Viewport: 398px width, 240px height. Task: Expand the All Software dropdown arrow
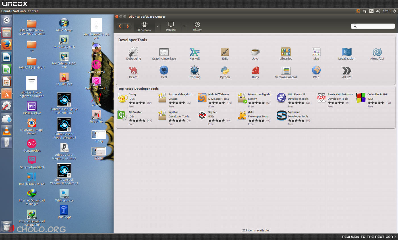(x=157, y=26)
